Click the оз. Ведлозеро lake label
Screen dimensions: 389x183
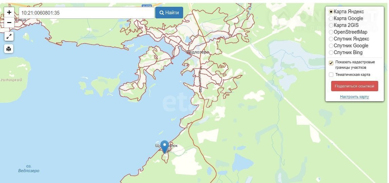click(29, 168)
